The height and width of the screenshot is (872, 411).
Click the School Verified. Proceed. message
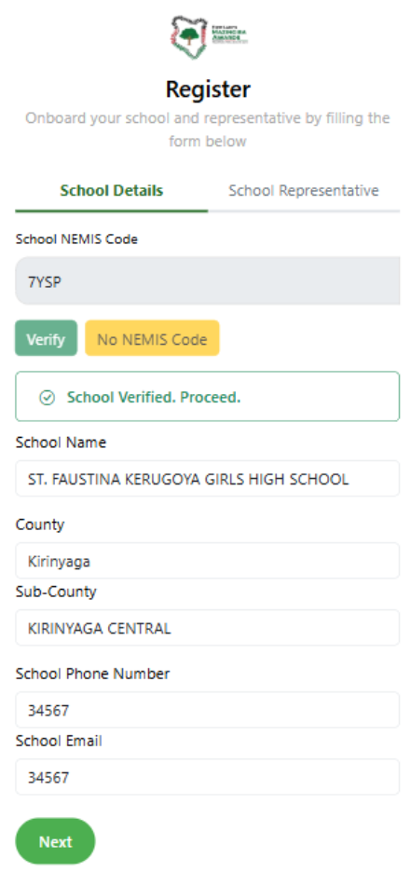pos(154,398)
